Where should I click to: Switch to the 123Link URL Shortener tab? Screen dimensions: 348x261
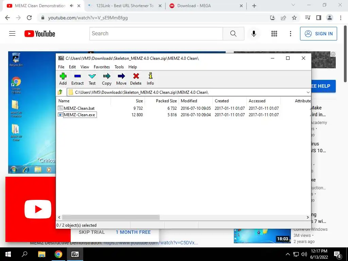point(125,6)
